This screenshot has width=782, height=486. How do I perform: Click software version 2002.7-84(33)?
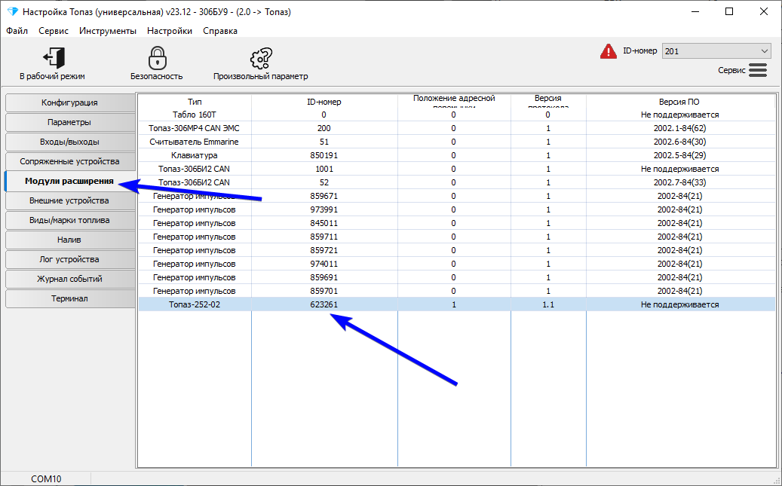(679, 182)
